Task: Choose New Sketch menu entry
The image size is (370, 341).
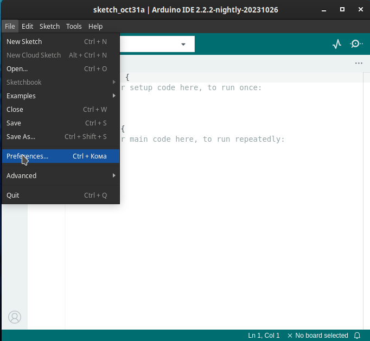Action: point(61,42)
